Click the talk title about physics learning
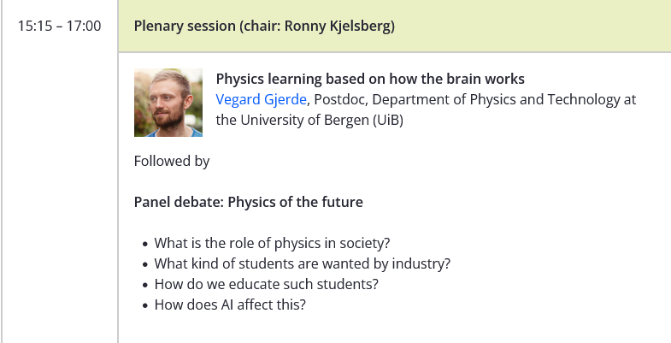This screenshot has width=671, height=343. [x=369, y=80]
